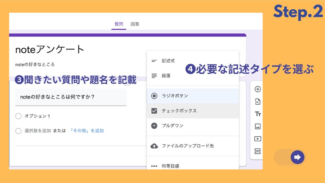325x183 pixels.
Task: Edit the noteの好きなところ description field
Action: coord(35,64)
